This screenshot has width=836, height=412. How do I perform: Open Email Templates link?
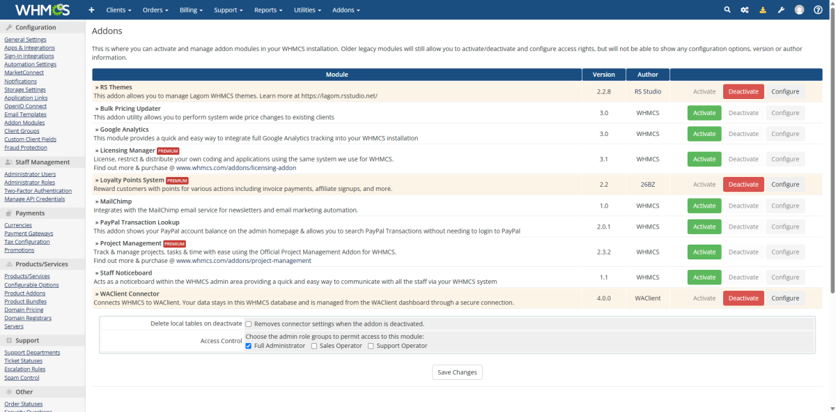[x=25, y=114]
